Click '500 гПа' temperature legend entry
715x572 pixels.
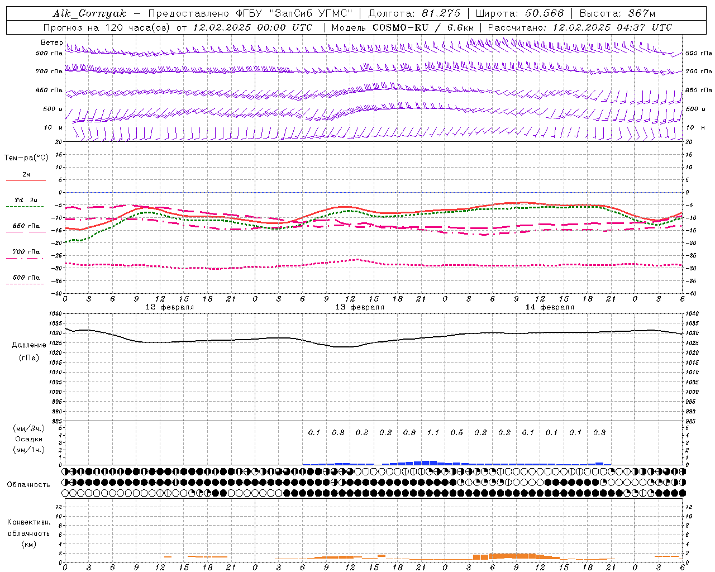26,278
